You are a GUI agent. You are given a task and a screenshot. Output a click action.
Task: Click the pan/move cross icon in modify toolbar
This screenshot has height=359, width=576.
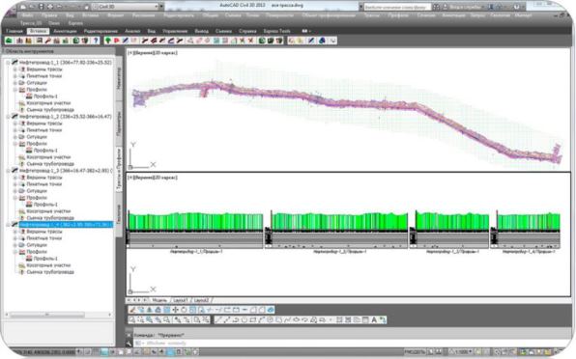click(175, 310)
